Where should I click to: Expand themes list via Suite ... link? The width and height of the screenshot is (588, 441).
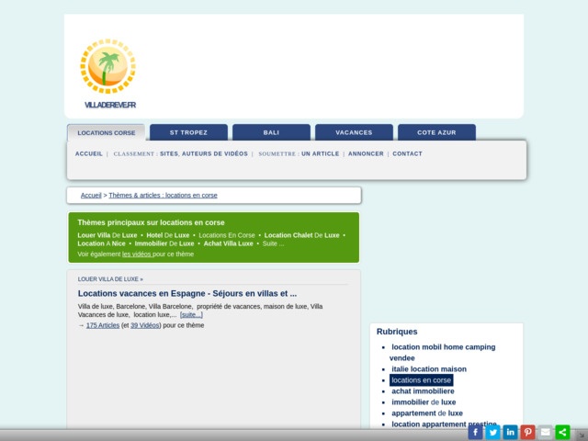pos(273,243)
